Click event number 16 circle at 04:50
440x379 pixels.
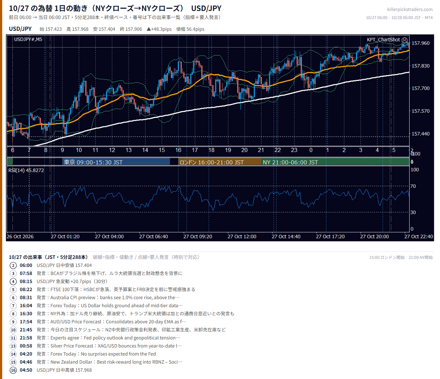13,370
